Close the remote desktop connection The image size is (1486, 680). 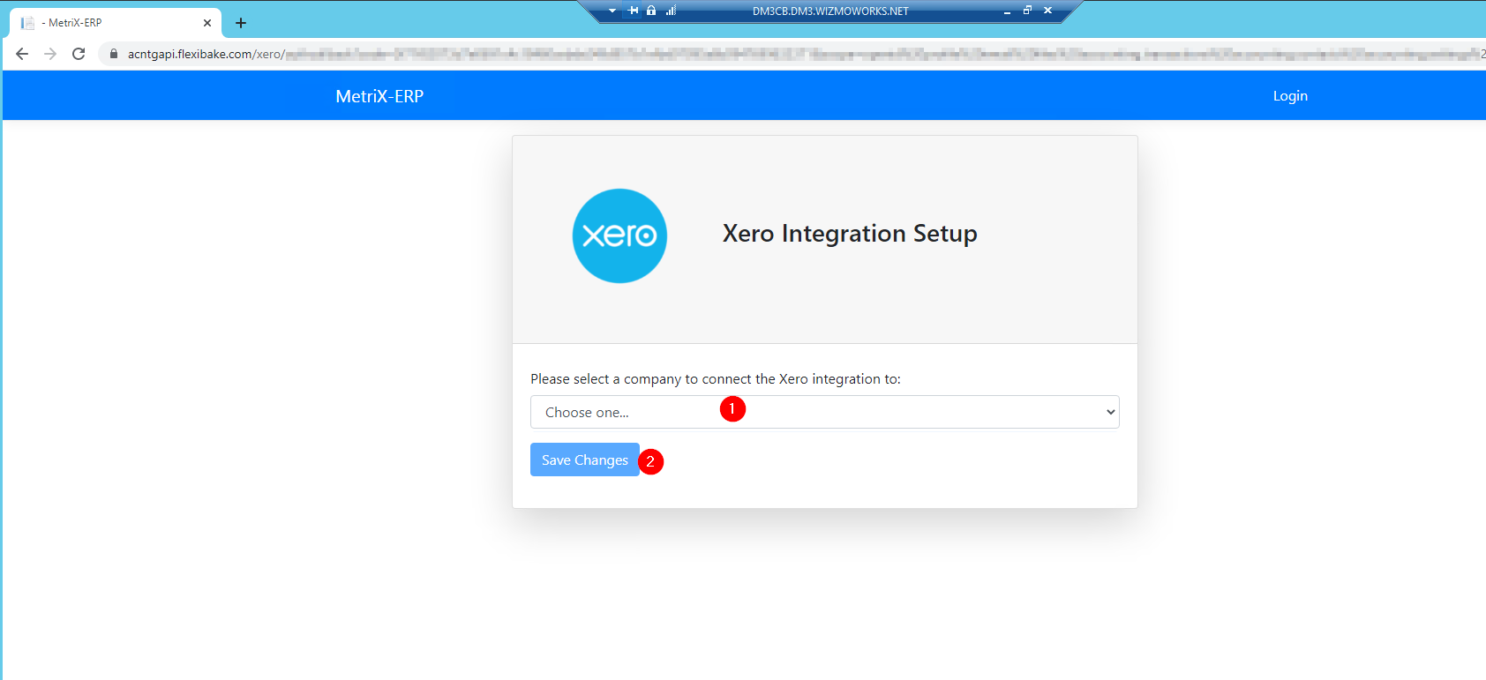coord(1047,11)
